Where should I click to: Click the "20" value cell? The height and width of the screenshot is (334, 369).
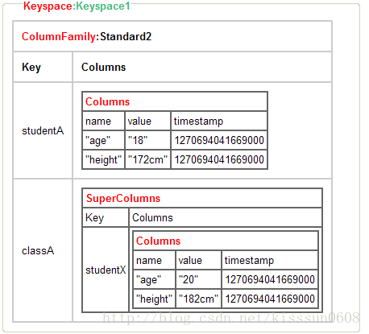tap(198, 279)
